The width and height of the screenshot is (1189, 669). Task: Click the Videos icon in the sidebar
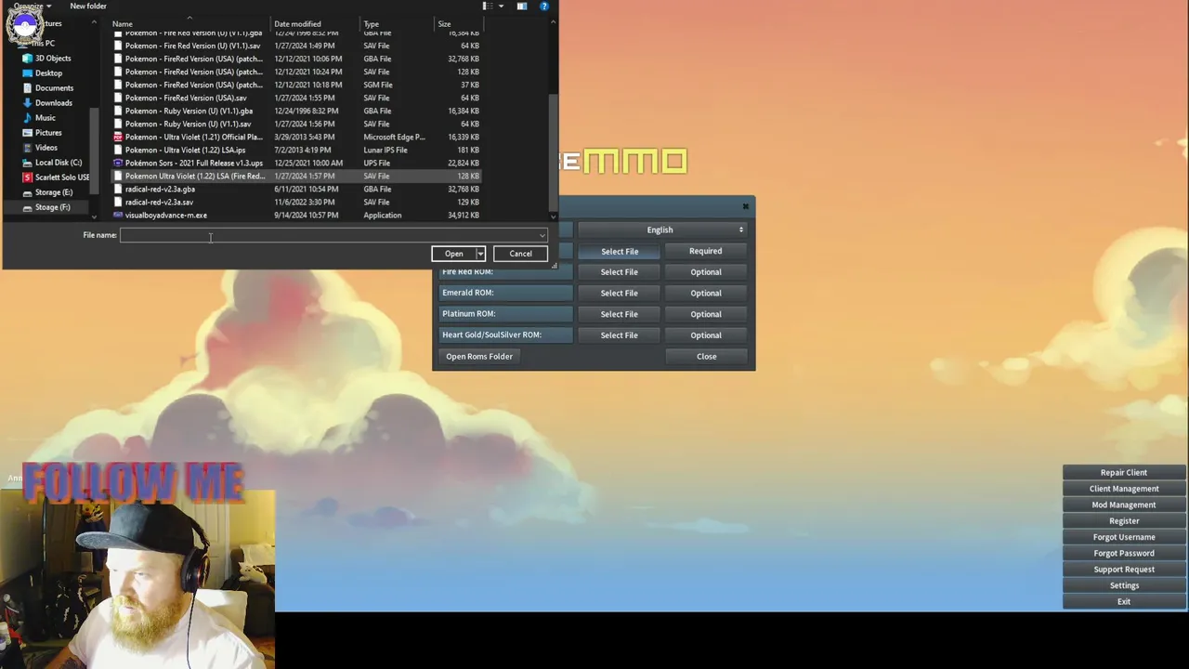27,148
